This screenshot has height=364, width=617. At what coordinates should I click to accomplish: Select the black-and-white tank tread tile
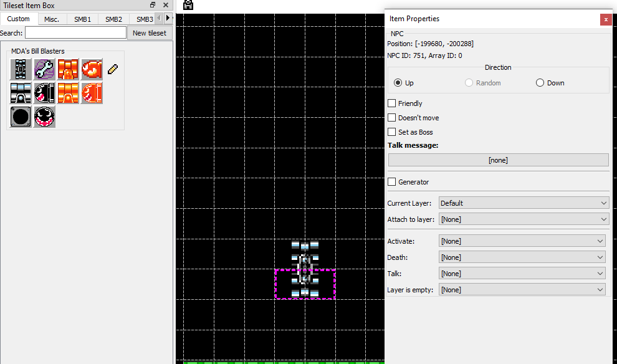coord(21,69)
